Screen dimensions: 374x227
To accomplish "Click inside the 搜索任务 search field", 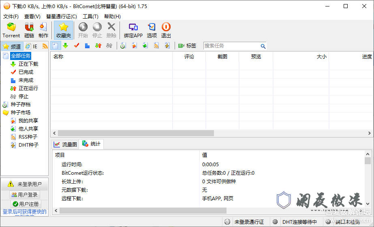I will pos(231,46).
